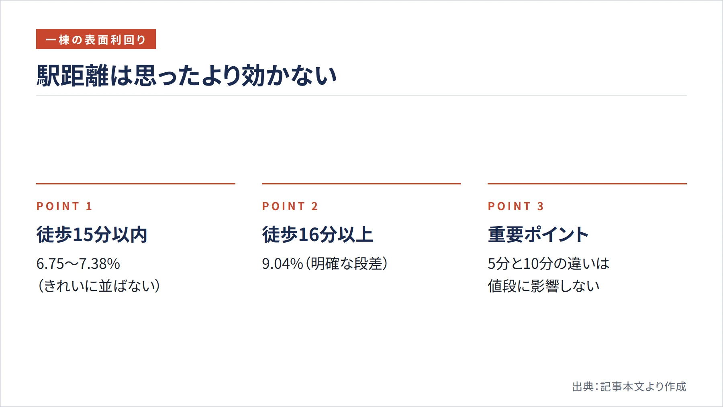Click the number 3 in POINT 3

[x=541, y=207]
